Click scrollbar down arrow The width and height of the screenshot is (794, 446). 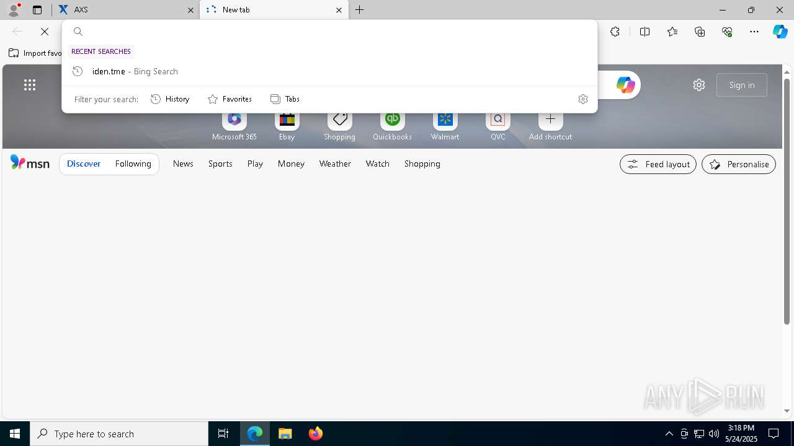point(787,411)
